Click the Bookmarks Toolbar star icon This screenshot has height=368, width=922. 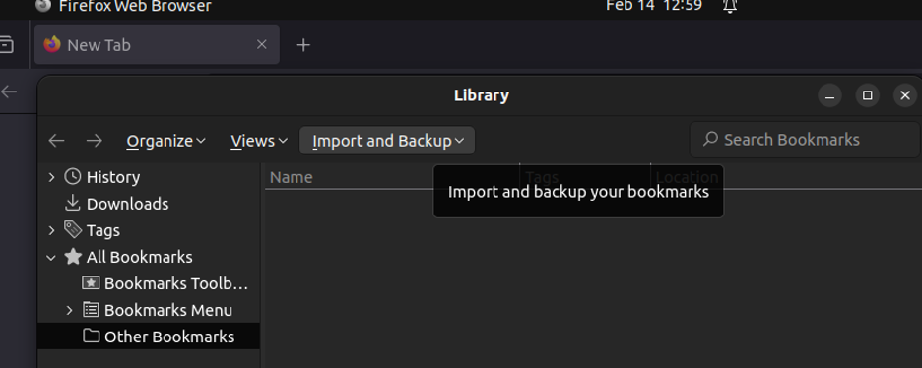click(91, 283)
